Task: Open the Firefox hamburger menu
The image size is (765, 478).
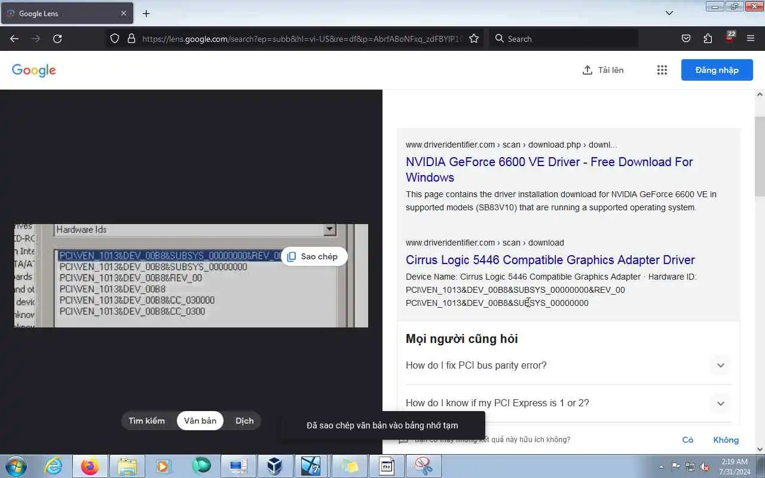Action: coord(751,38)
